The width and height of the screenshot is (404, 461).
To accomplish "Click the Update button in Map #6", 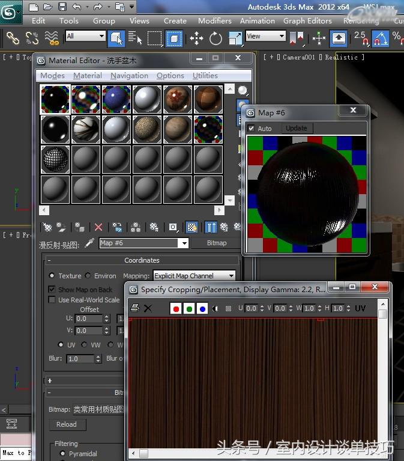I will click(297, 128).
